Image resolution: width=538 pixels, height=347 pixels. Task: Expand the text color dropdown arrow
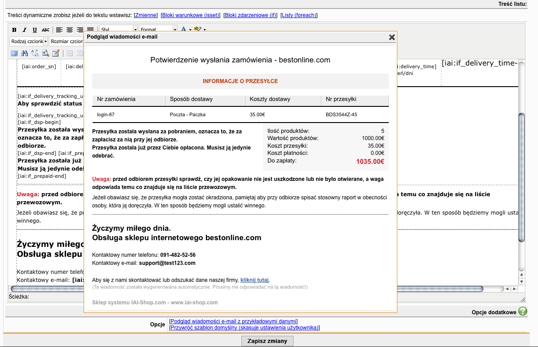click(x=191, y=30)
